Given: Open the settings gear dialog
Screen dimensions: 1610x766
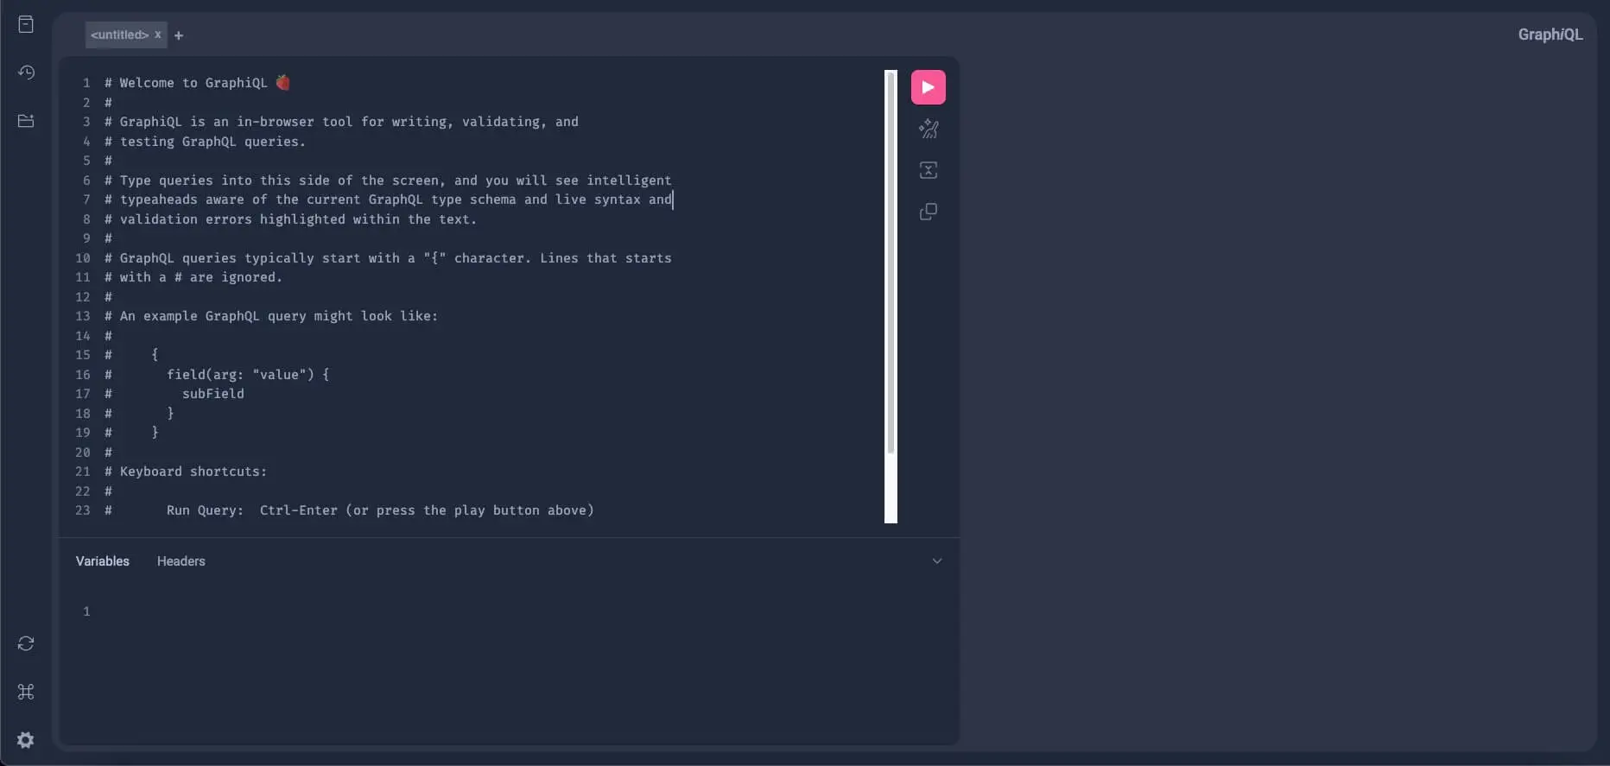Looking at the screenshot, I should [26, 740].
